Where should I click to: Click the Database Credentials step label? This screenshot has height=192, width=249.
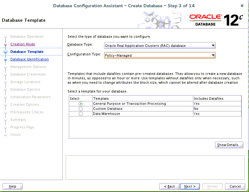(x=28, y=74)
